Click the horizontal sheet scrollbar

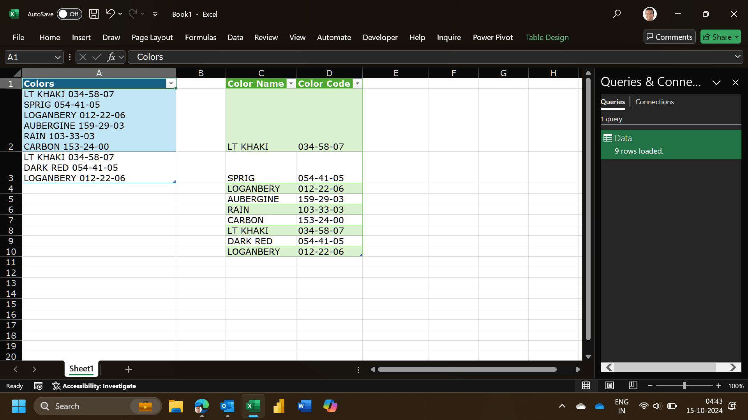467,369
